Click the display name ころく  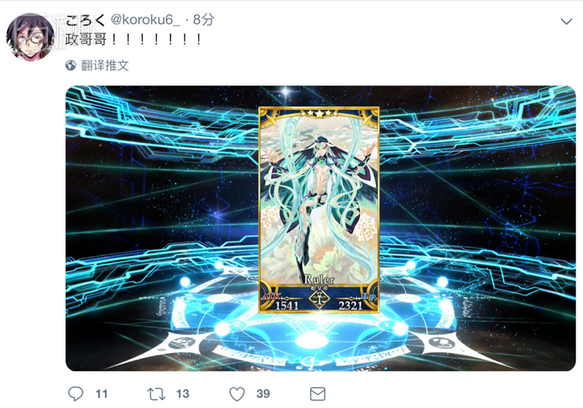click(86, 19)
